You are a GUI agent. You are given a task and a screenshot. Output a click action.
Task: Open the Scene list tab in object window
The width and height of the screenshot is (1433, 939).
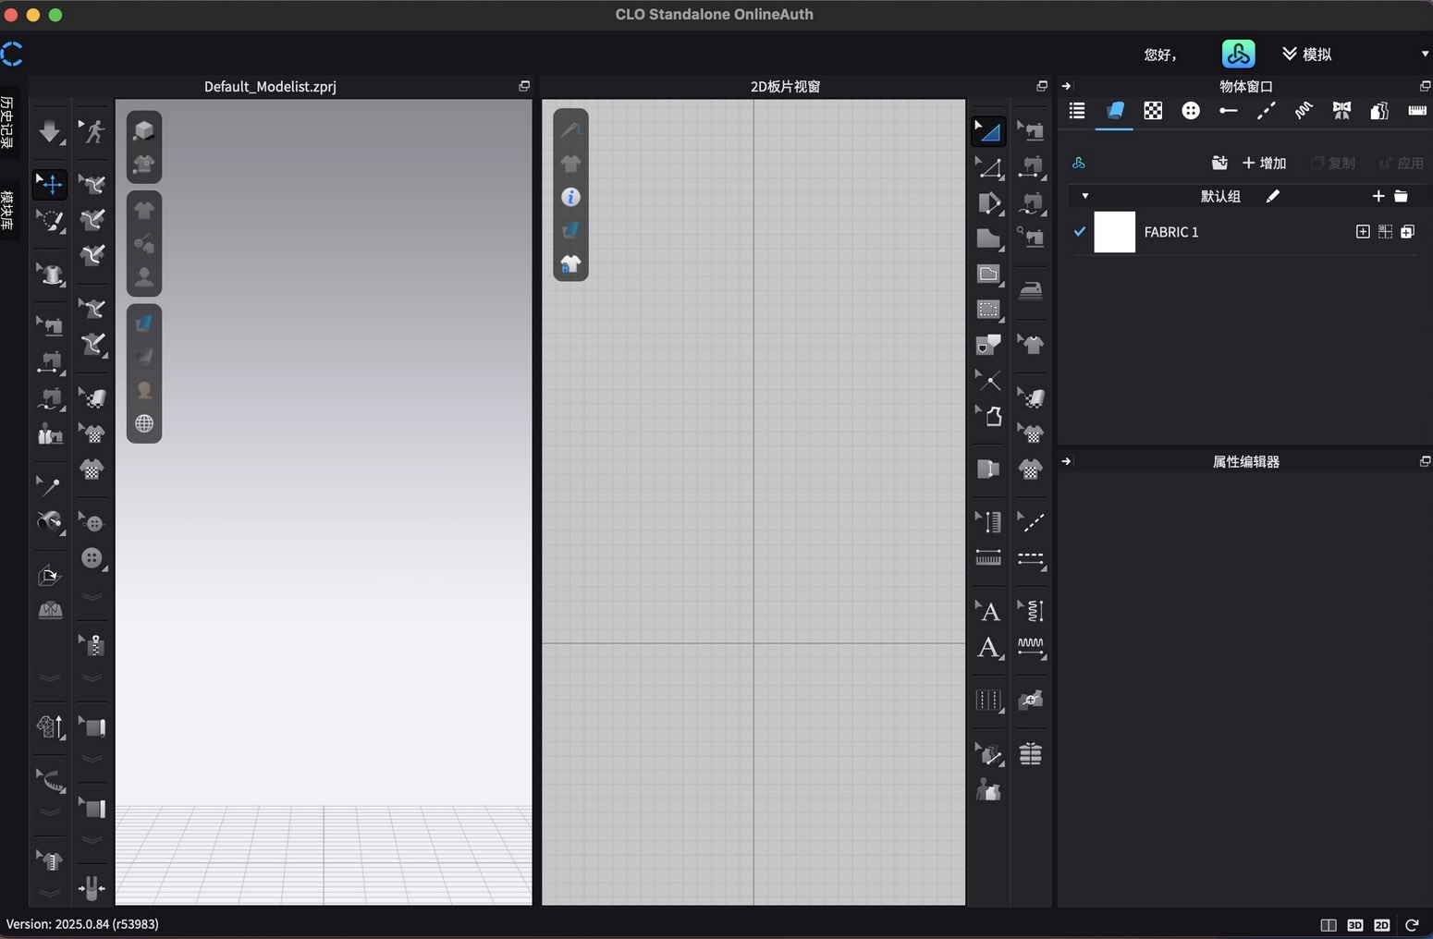click(x=1077, y=111)
